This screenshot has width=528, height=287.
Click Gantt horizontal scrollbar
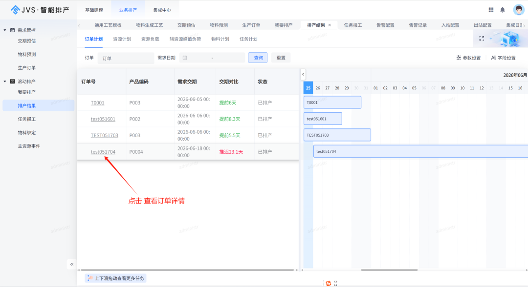pos(389,270)
